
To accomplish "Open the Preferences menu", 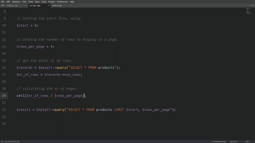I will (62, 2).
